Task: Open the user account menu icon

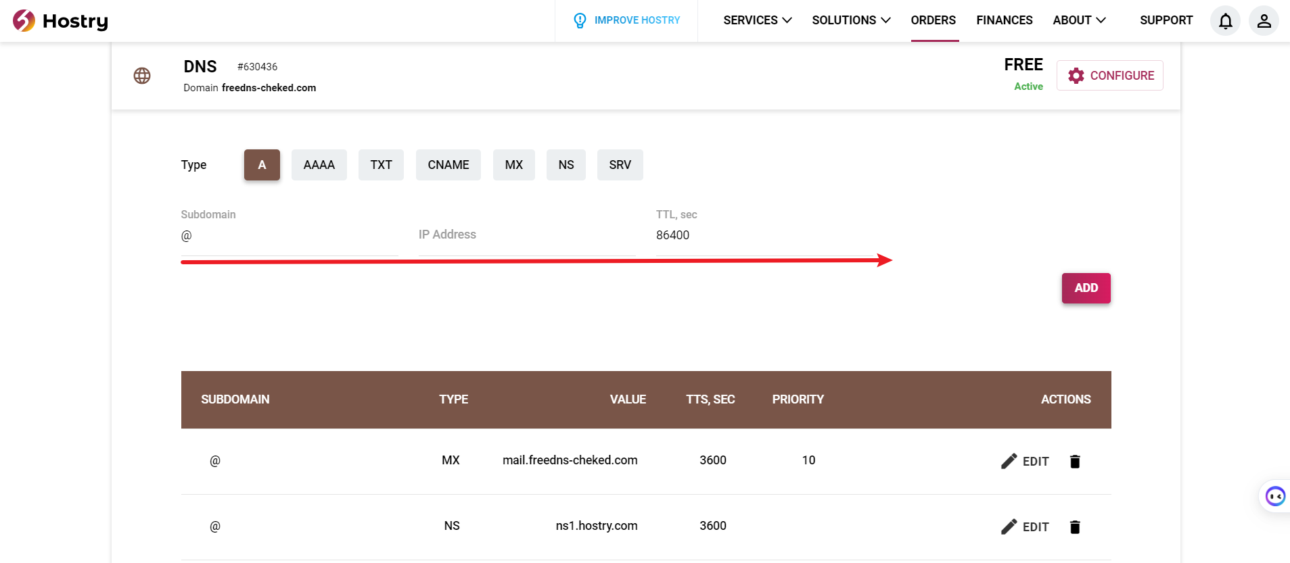Action: (x=1264, y=21)
